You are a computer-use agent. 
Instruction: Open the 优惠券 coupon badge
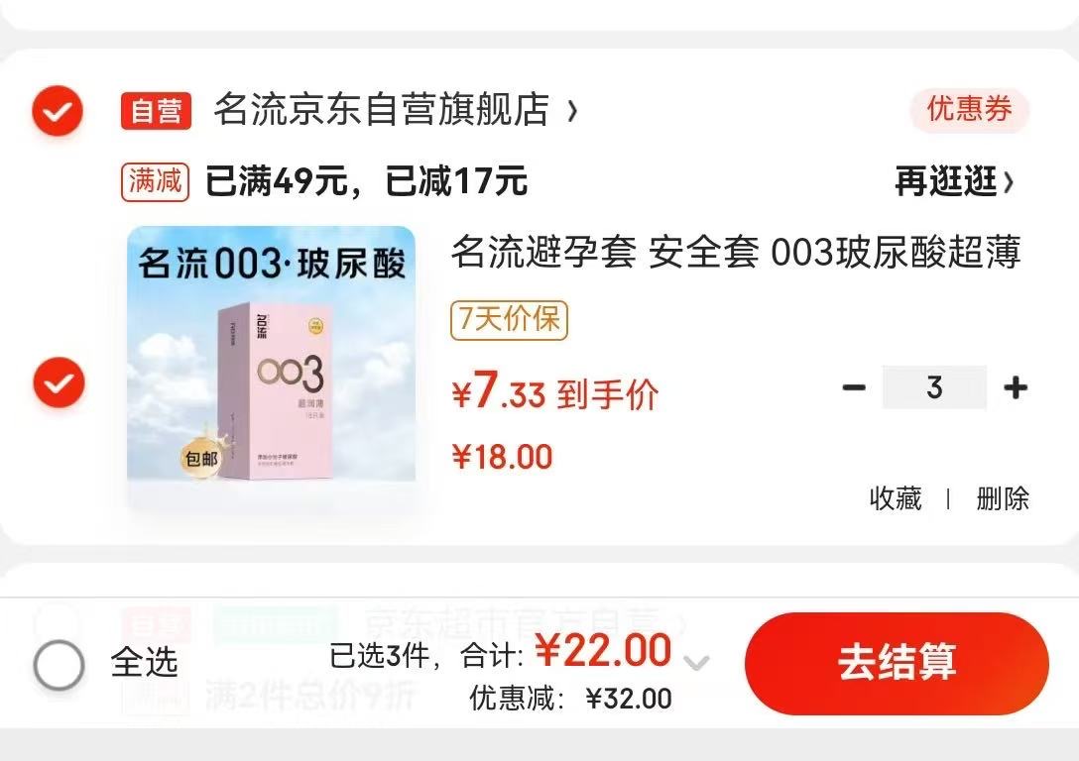(x=969, y=109)
